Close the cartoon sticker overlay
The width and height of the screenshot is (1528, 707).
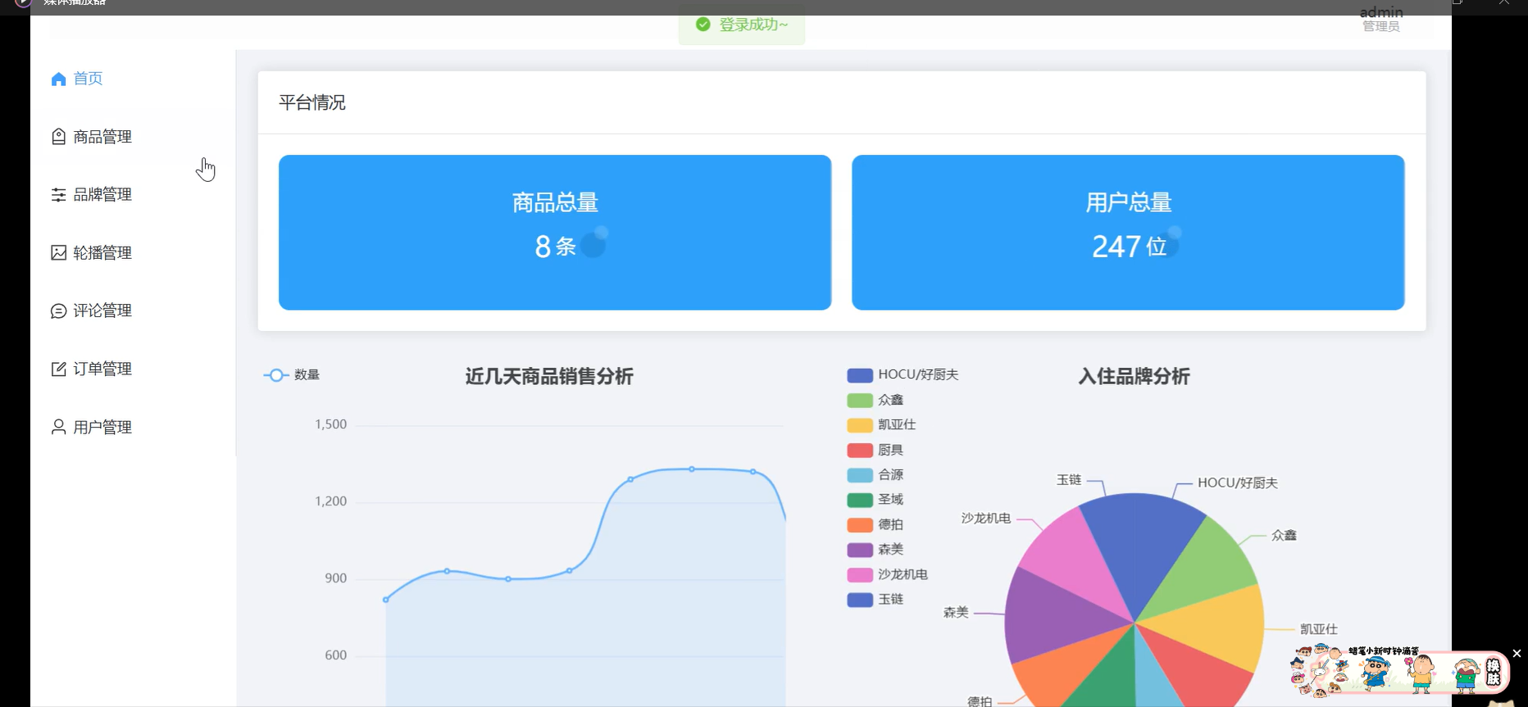click(1517, 653)
